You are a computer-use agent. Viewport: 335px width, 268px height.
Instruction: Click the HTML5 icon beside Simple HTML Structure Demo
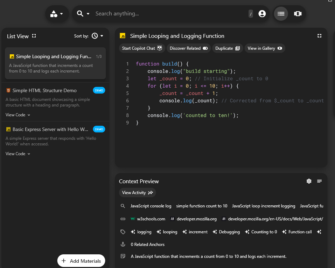coord(8,90)
